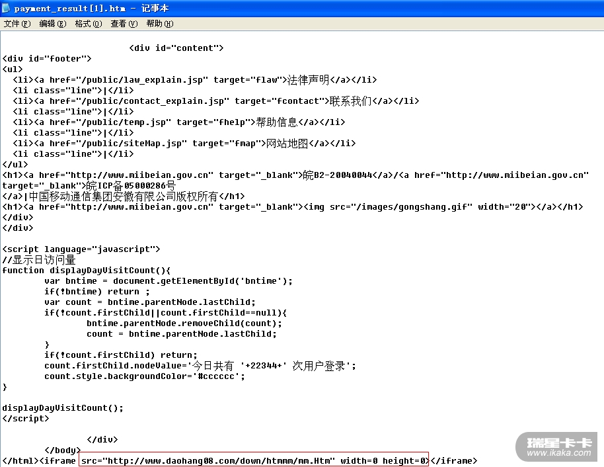Viewport: 604px width, 467px height.
Task: Click the Notepad icon in title bar
Action: tap(6, 8)
